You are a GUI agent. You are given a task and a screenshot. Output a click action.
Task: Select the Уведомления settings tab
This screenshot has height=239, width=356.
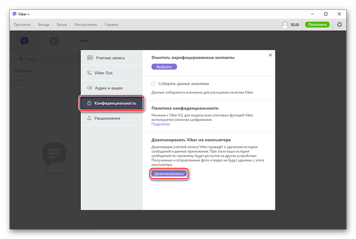tap(112, 118)
